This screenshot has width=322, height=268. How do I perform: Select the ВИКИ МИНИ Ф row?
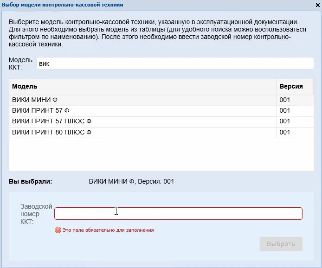tap(161, 100)
